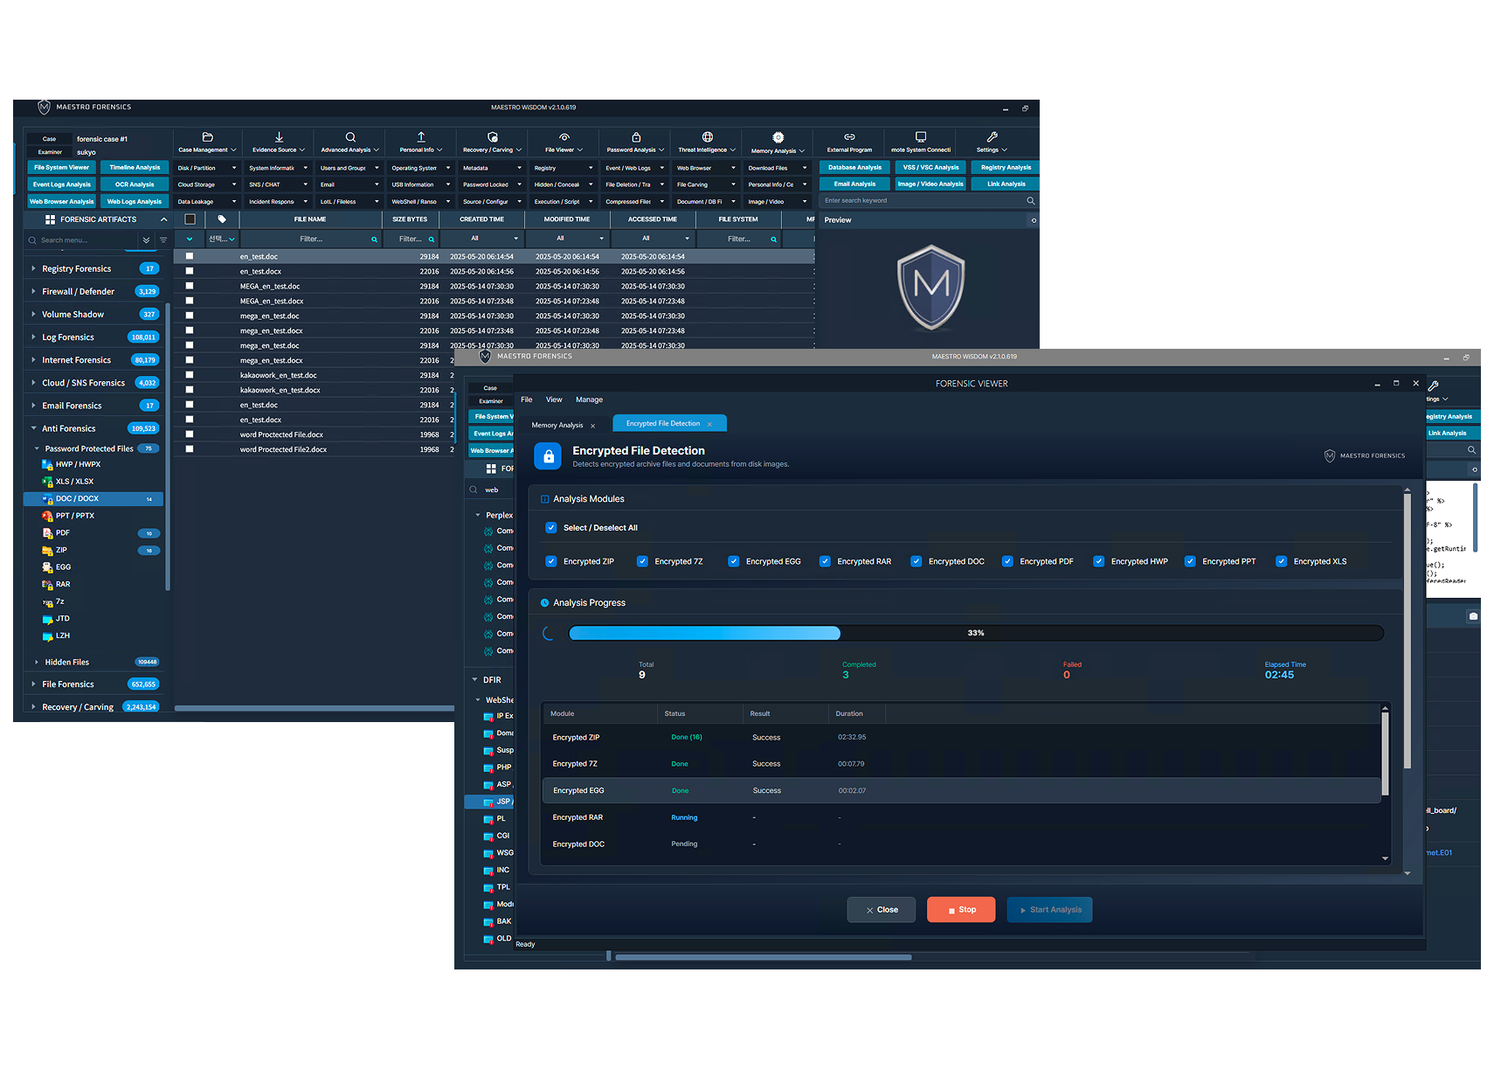Click the tag column header icon
Screen dimensions: 1494x1070
click(222, 219)
